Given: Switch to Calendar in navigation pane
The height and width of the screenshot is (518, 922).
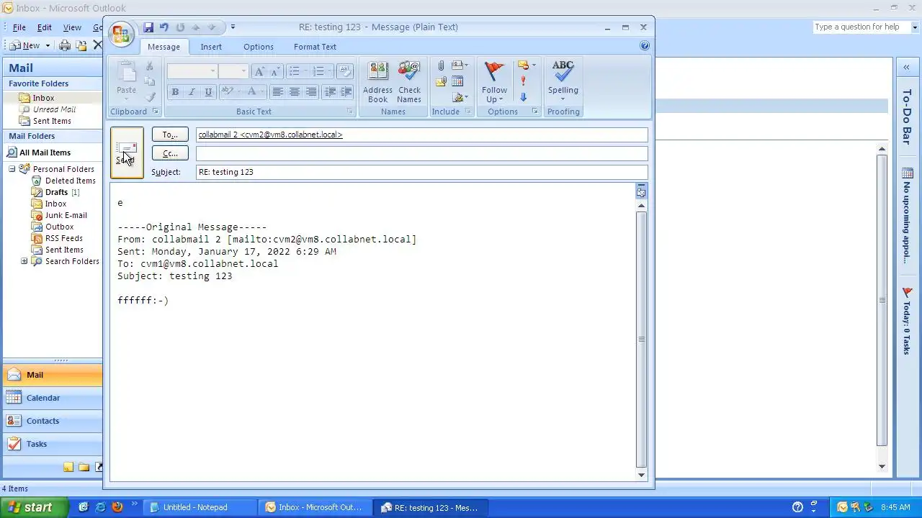Looking at the screenshot, I should tap(53, 398).
